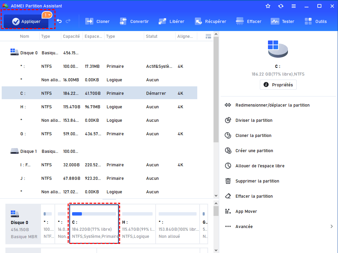Redo the operation with the redo arrow
338x253 pixels.
[x=68, y=21]
